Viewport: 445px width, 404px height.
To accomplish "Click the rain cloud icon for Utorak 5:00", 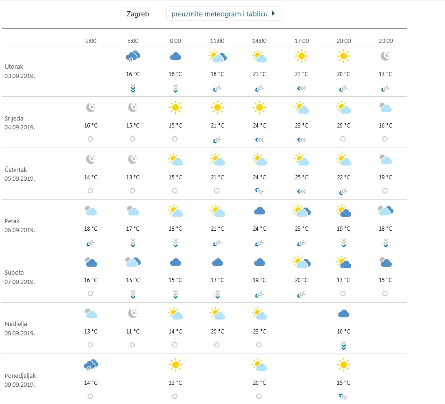I will coord(133,57).
